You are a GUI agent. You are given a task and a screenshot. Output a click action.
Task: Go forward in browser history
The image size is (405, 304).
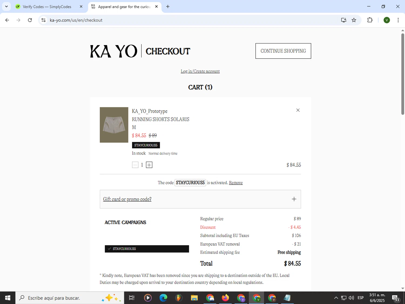18,20
